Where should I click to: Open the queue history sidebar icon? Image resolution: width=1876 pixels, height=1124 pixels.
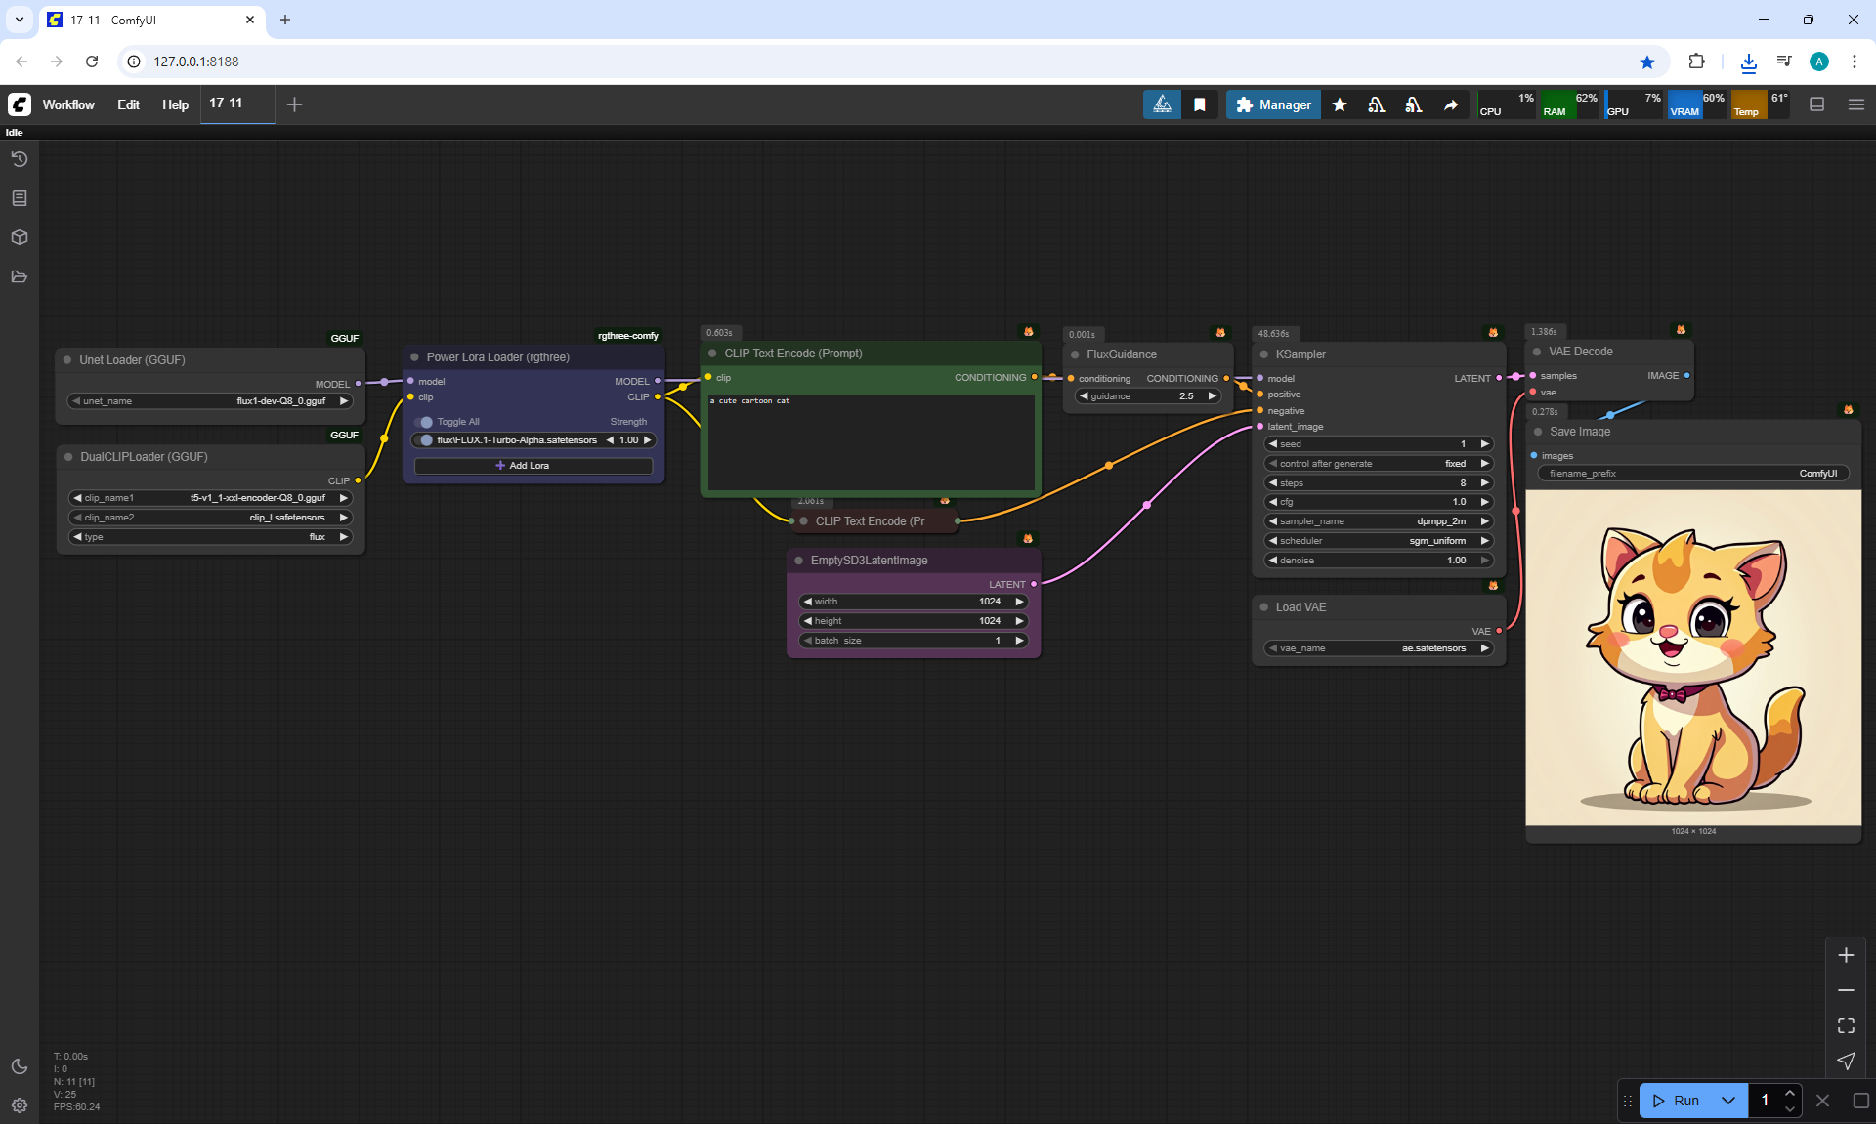coord(19,159)
